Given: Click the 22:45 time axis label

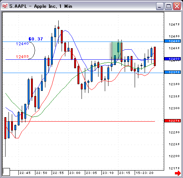Looking at the screenshot, I should 25,173.
